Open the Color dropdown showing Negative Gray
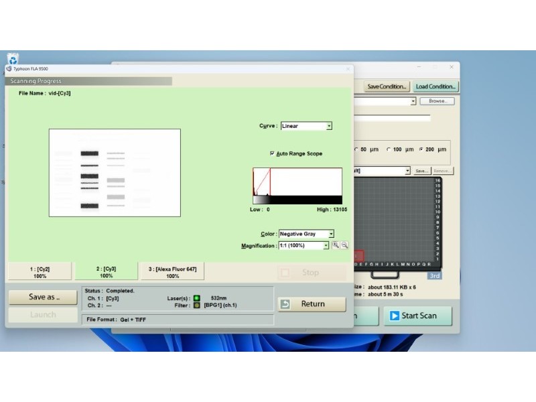Viewport: 536px width, 402px height. (x=306, y=234)
